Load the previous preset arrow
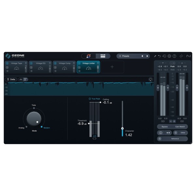This screenshot has width=196, height=196. (142, 56)
